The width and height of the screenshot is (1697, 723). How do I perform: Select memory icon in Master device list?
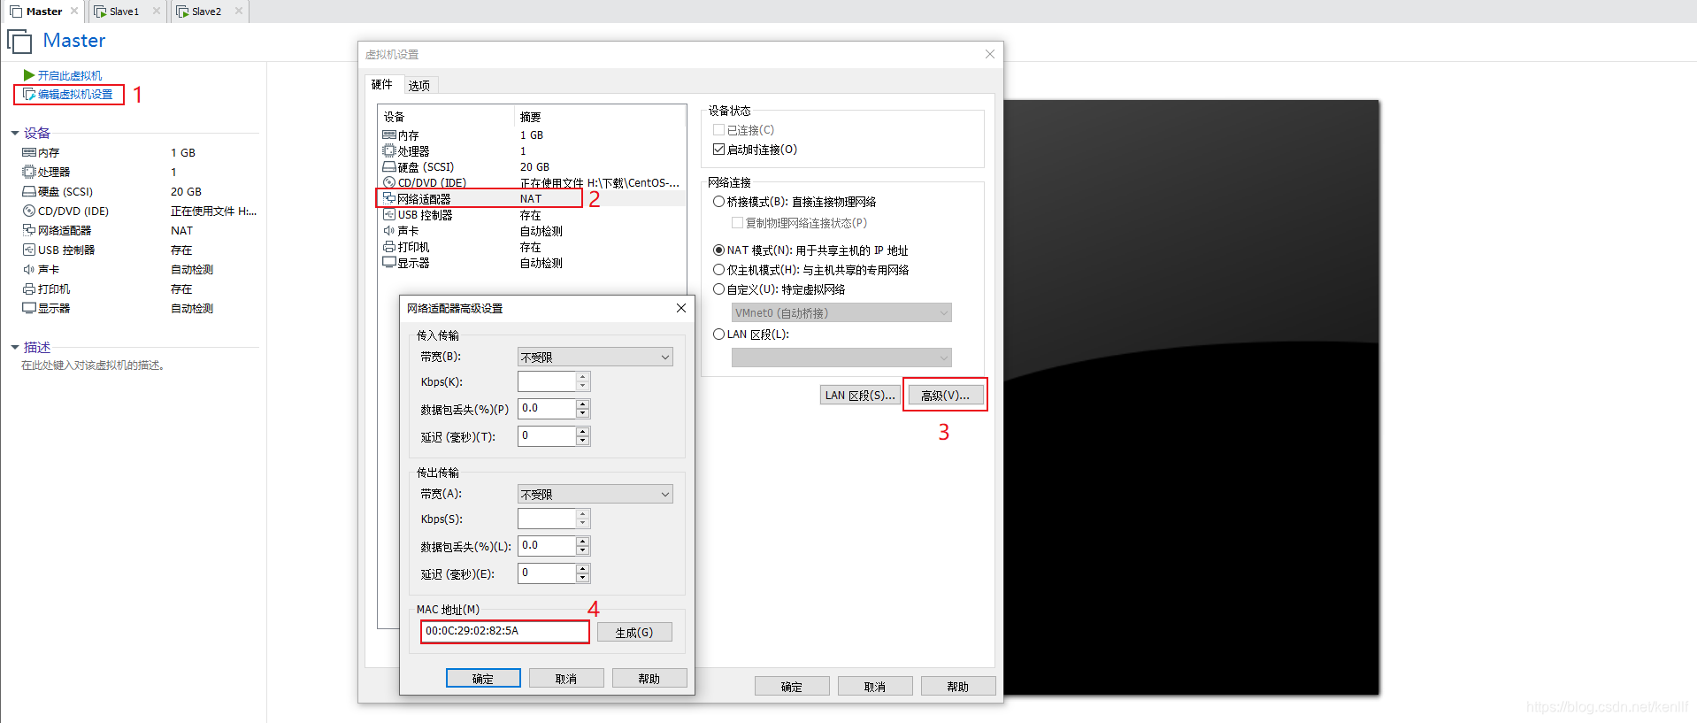[x=29, y=152]
